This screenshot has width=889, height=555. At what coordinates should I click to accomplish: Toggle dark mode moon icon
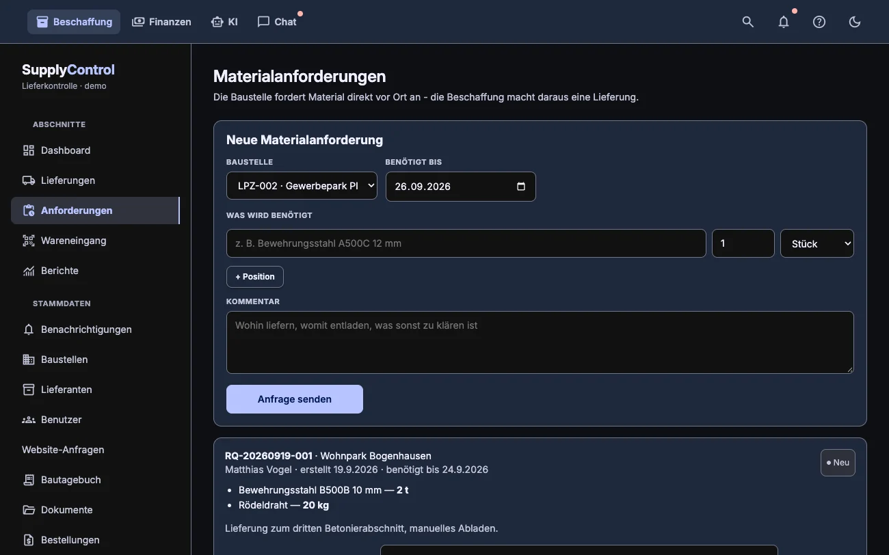tap(855, 22)
